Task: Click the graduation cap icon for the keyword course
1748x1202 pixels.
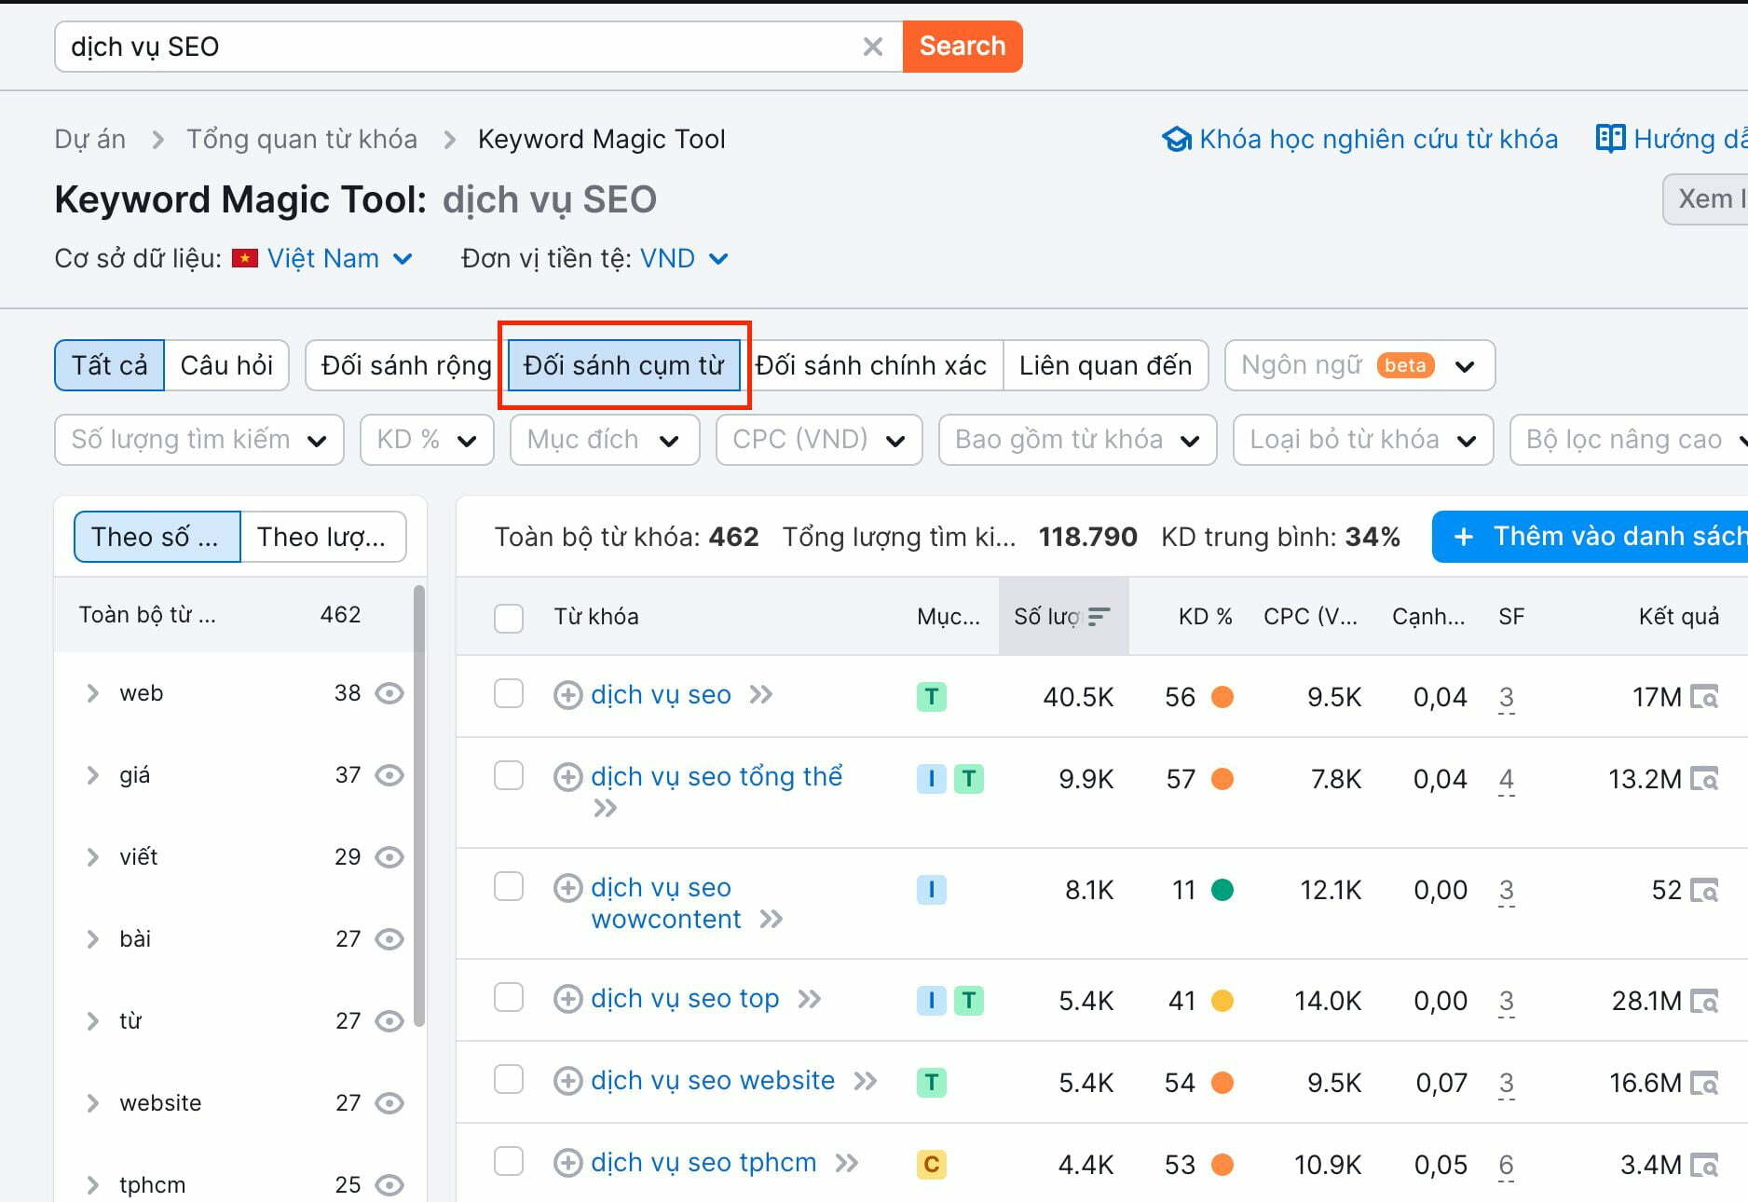Action: [x=1177, y=139]
